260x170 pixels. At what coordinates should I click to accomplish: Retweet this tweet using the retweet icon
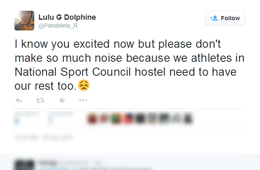(x=40, y=100)
